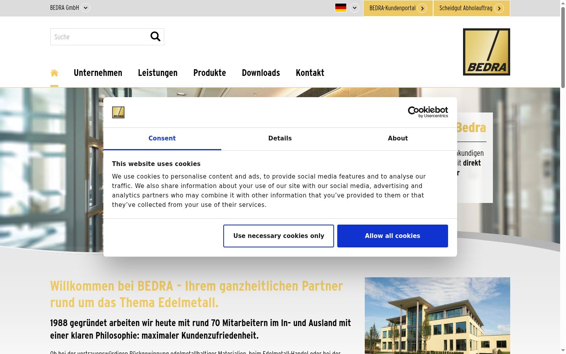Click the Cookiebot by Usercentrics logo
This screenshot has height=354, width=566.
click(428, 112)
